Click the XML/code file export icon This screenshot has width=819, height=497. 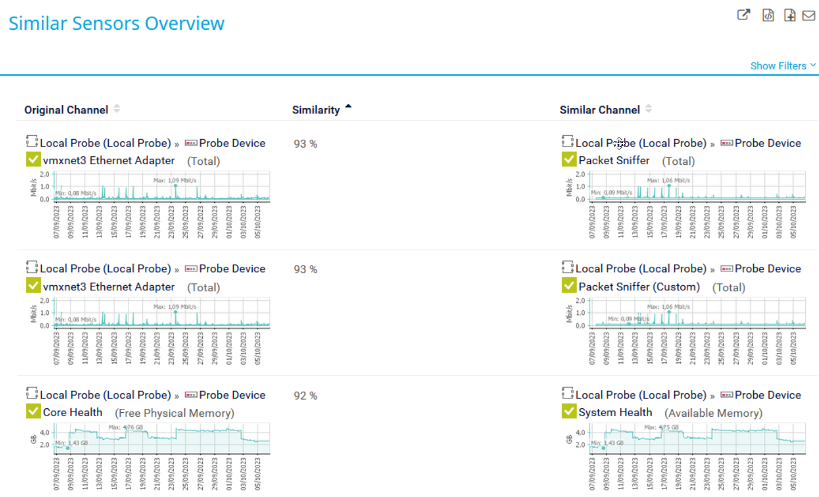[768, 15]
